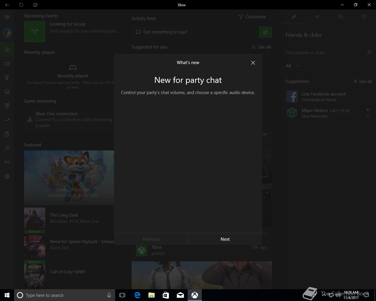The width and height of the screenshot is (376, 301).
Task: Open Trending icon in sidebar
Action: point(7,120)
